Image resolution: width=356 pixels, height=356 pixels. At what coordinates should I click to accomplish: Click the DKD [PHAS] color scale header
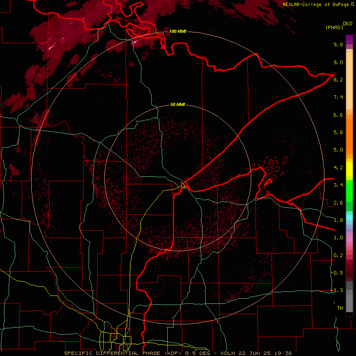339,26
